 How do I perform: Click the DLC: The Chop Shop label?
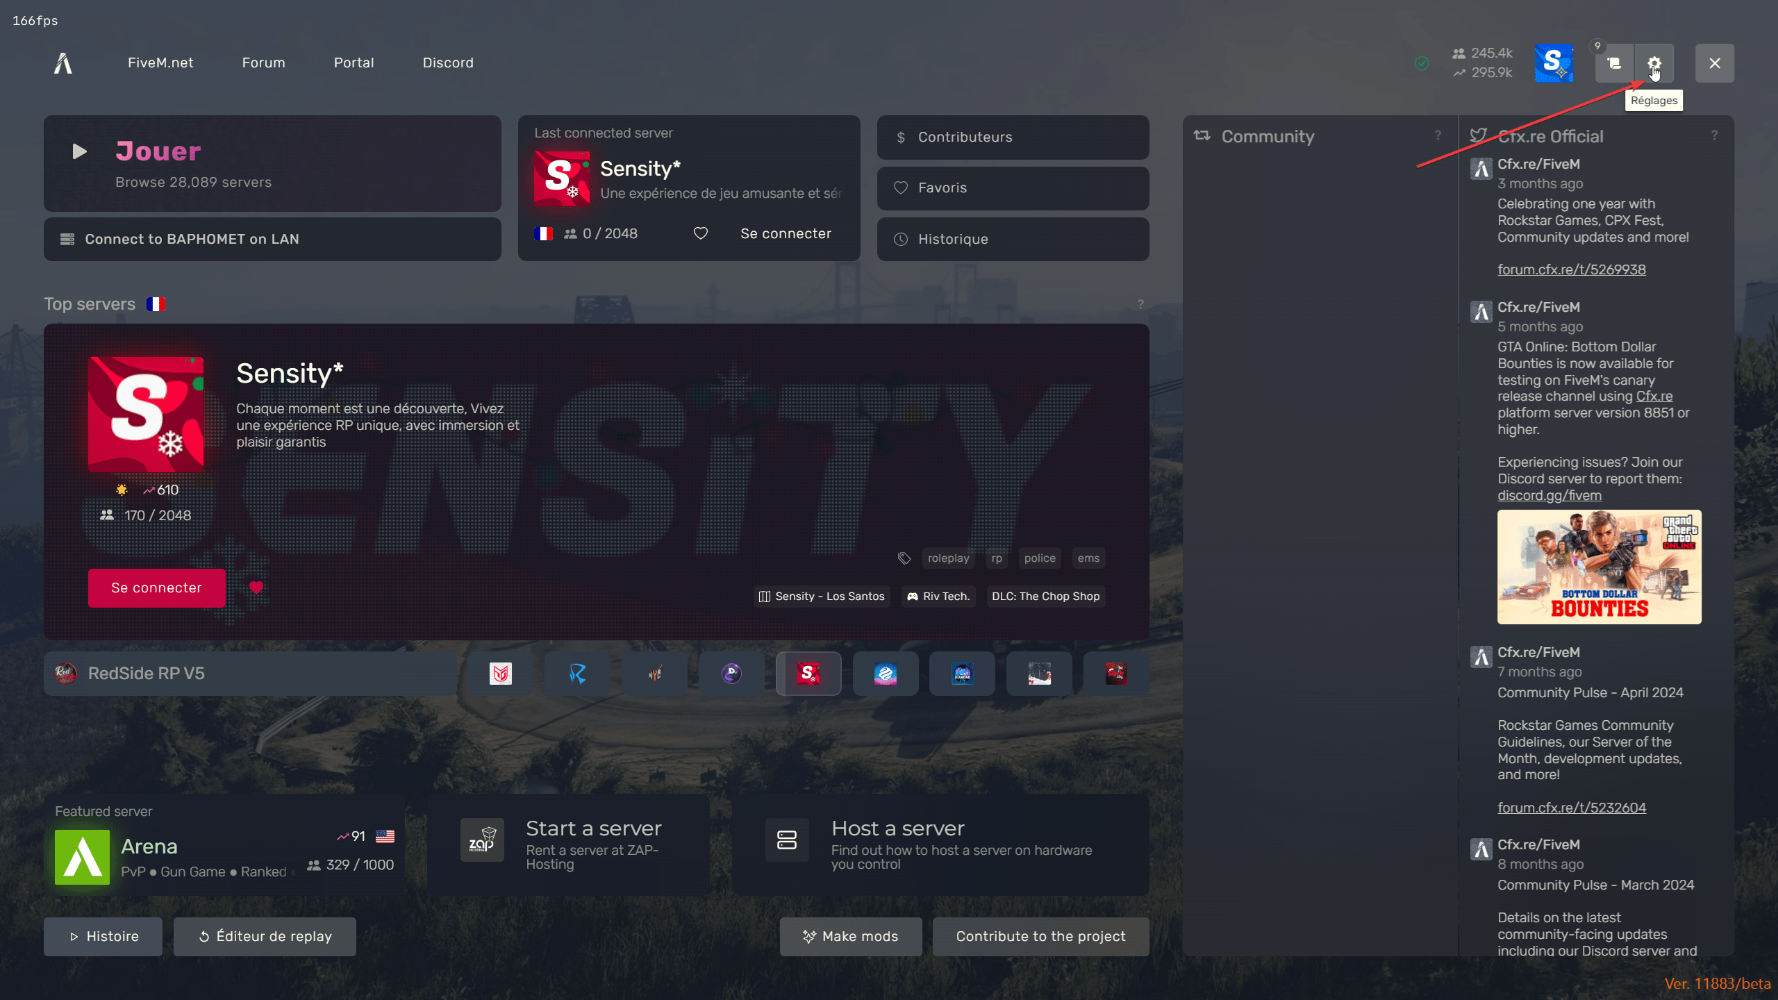point(1045,597)
